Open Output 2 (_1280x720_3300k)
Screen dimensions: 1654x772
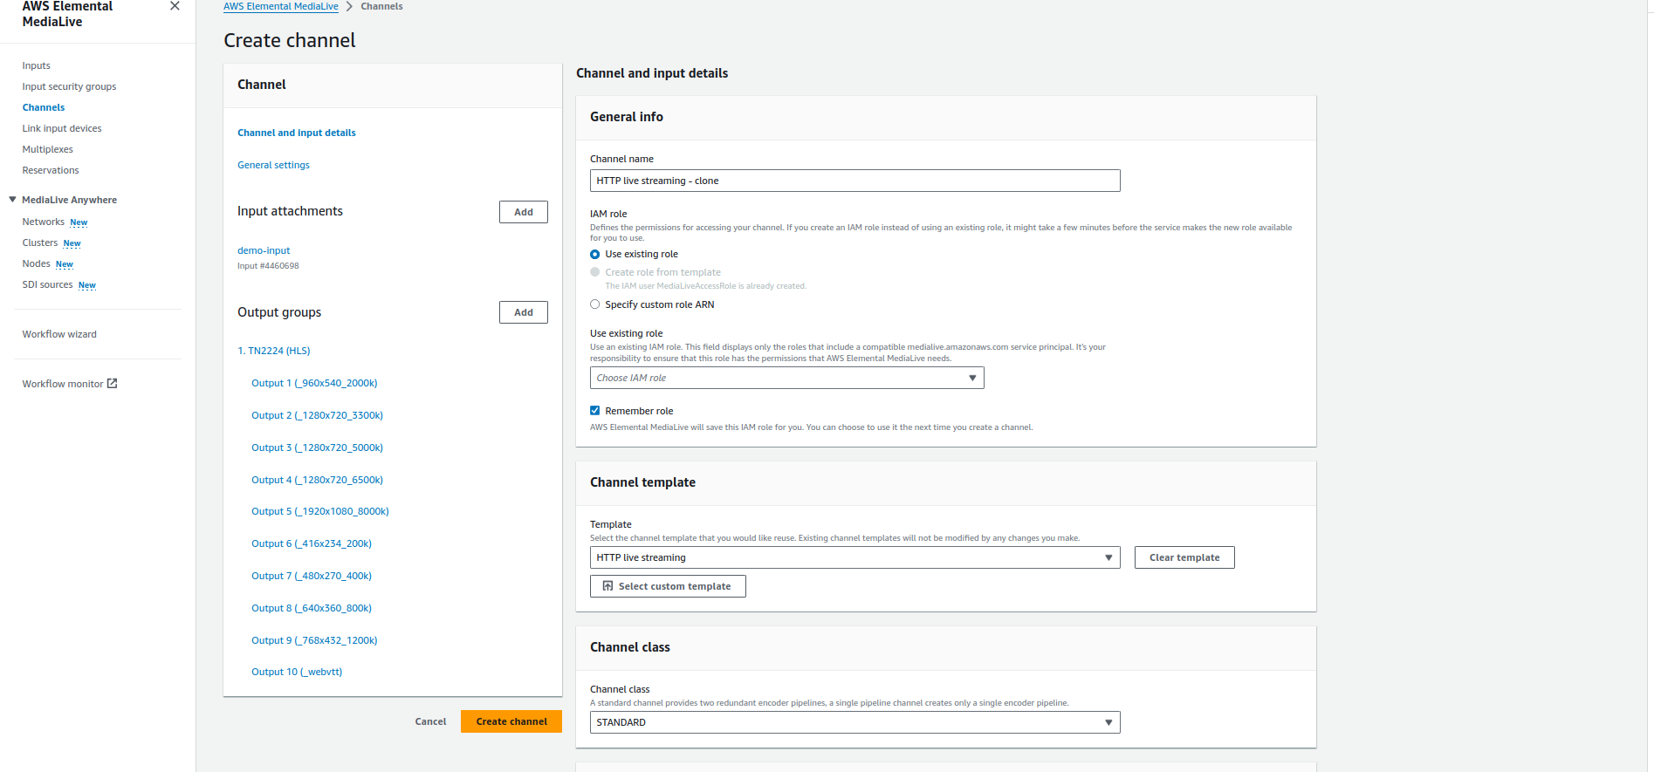[318, 415]
